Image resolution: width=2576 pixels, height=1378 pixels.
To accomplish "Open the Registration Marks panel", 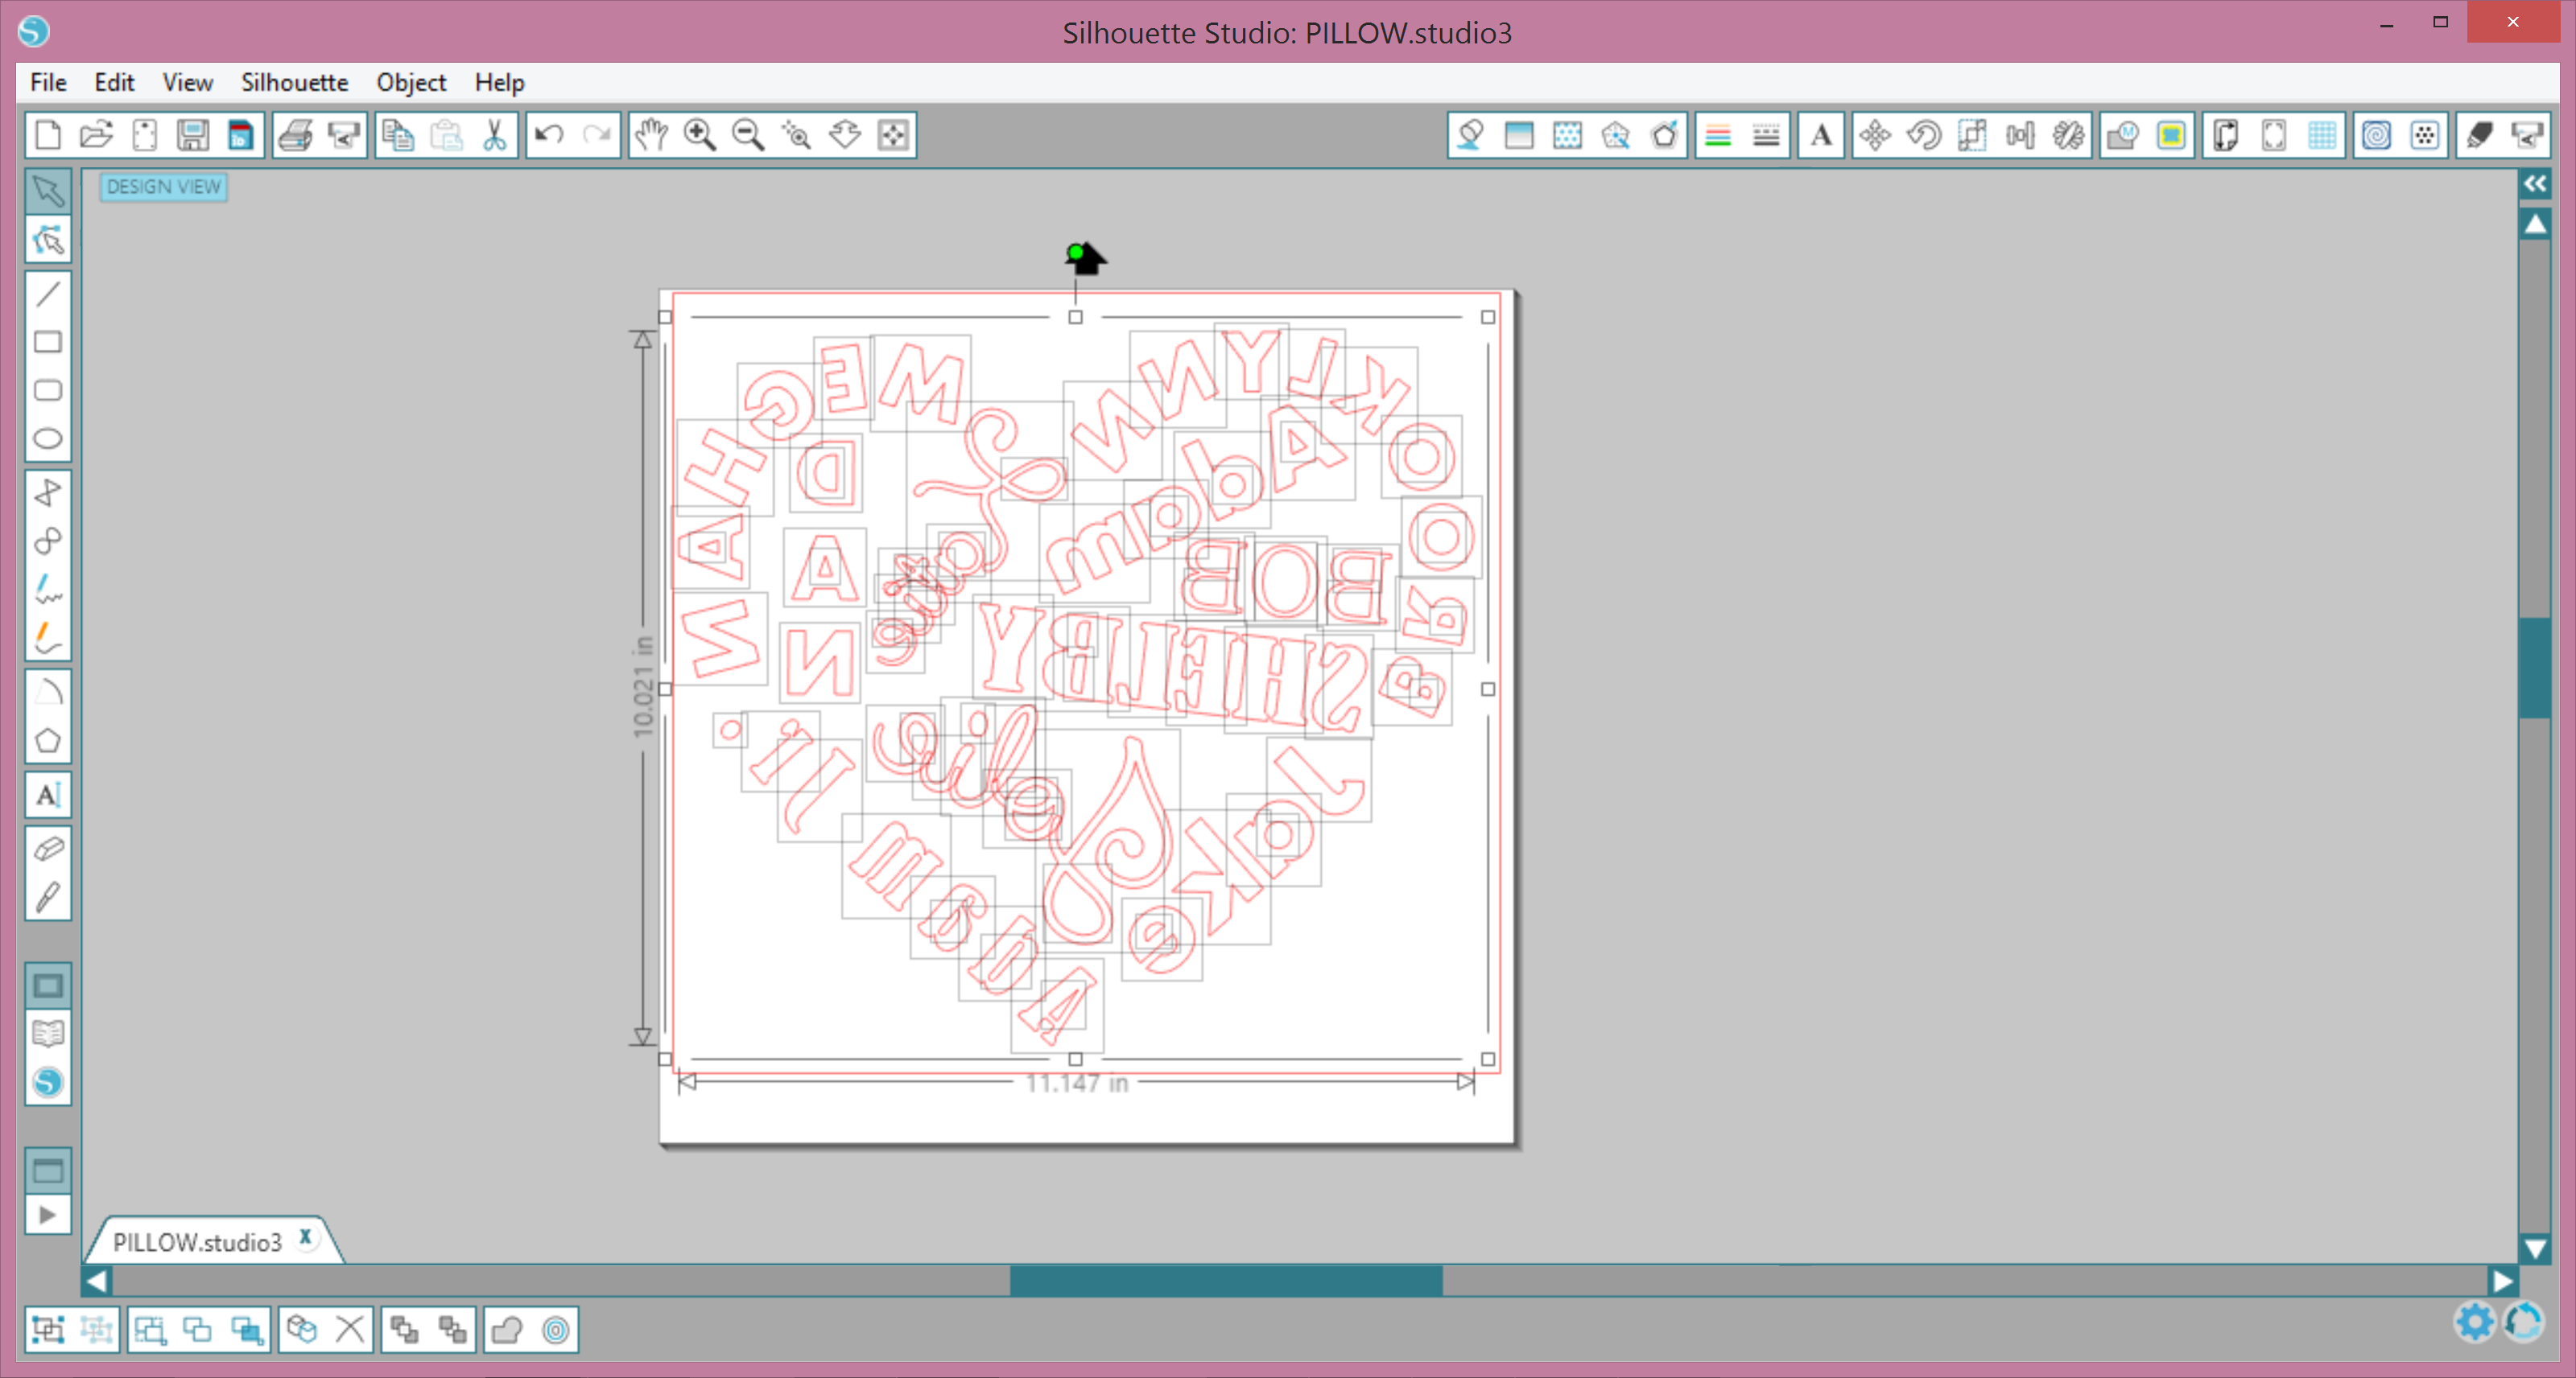I will click(2274, 135).
